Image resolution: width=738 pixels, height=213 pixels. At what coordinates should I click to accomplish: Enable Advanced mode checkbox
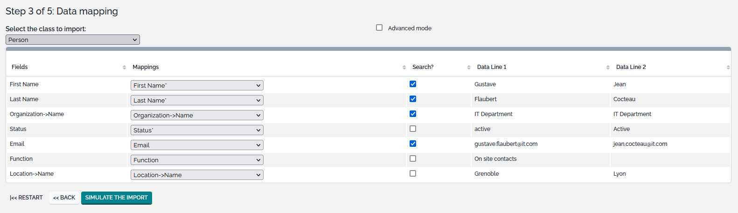coord(379,28)
